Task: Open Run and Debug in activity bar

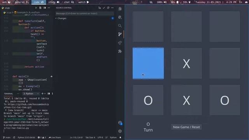Action: (120, 17)
